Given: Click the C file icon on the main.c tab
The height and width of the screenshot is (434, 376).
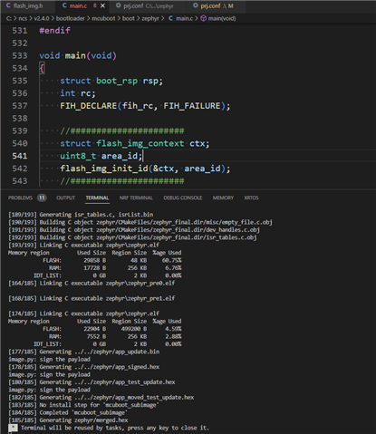Looking at the screenshot, I should 64,5.
